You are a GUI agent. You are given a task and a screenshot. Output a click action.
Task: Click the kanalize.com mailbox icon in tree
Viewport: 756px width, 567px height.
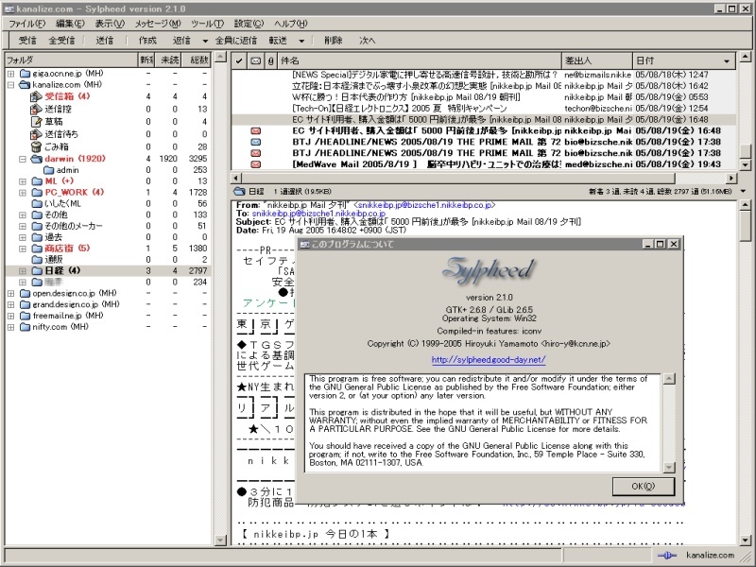pyautogui.click(x=25, y=85)
